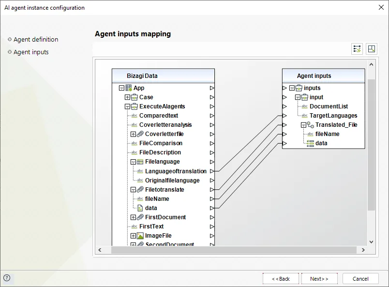Click the Back button
The image size is (389, 287).
click(x=281, y=279)
